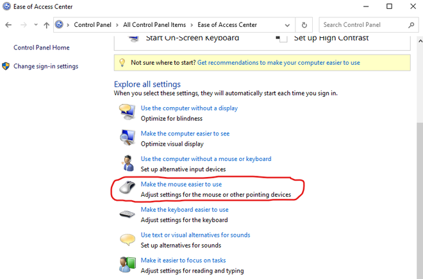
Task: Click the monitor speech-bubble icon for no display
Action: (128, 112)
